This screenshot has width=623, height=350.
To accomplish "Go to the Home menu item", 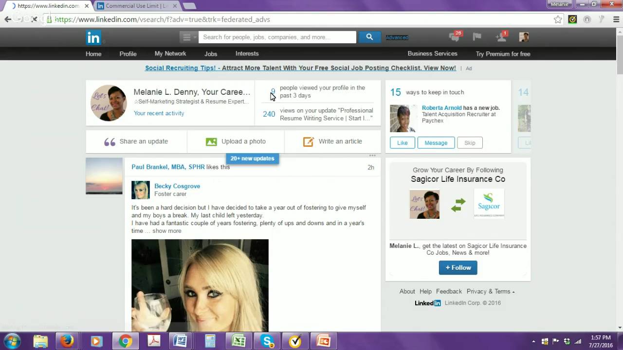I will (93, 54).
